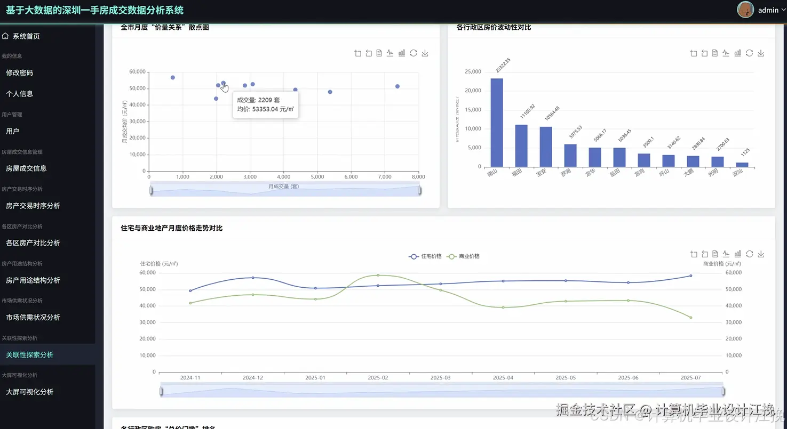The image size is (787, 429).
Task: Restore the 各行政区房价波动性对比 chart
Action: pos(749,53)
